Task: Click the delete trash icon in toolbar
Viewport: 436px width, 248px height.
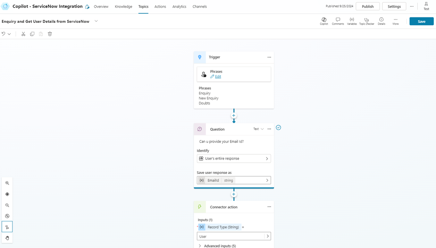Action: (x=50, y=34)
